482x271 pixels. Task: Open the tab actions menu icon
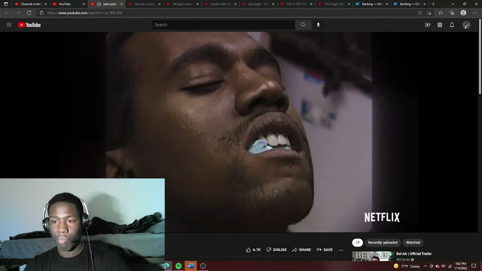pos(6,4)
